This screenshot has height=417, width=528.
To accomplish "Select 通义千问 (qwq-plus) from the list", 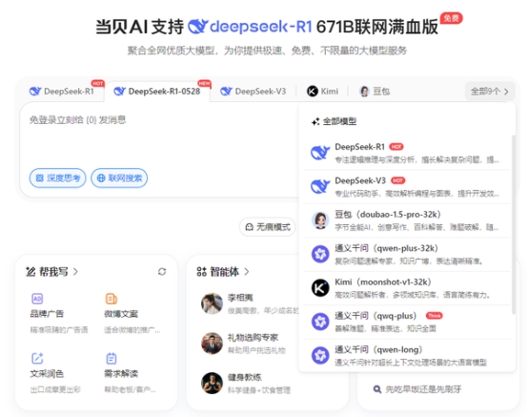I will (x=407, y=322).
